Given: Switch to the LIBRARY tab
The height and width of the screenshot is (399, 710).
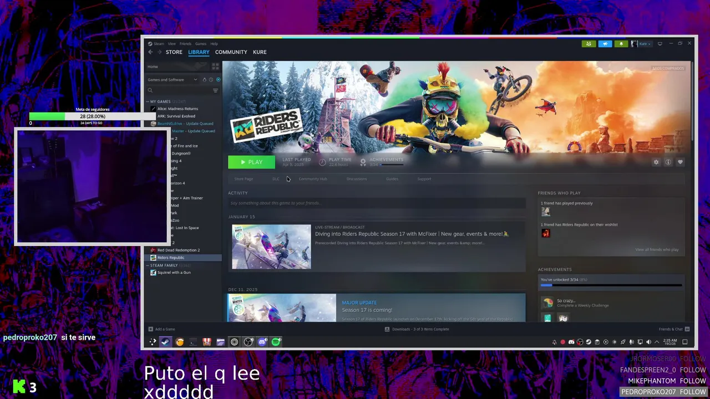Looking at the screenshot, I should (x=199, y=52).
